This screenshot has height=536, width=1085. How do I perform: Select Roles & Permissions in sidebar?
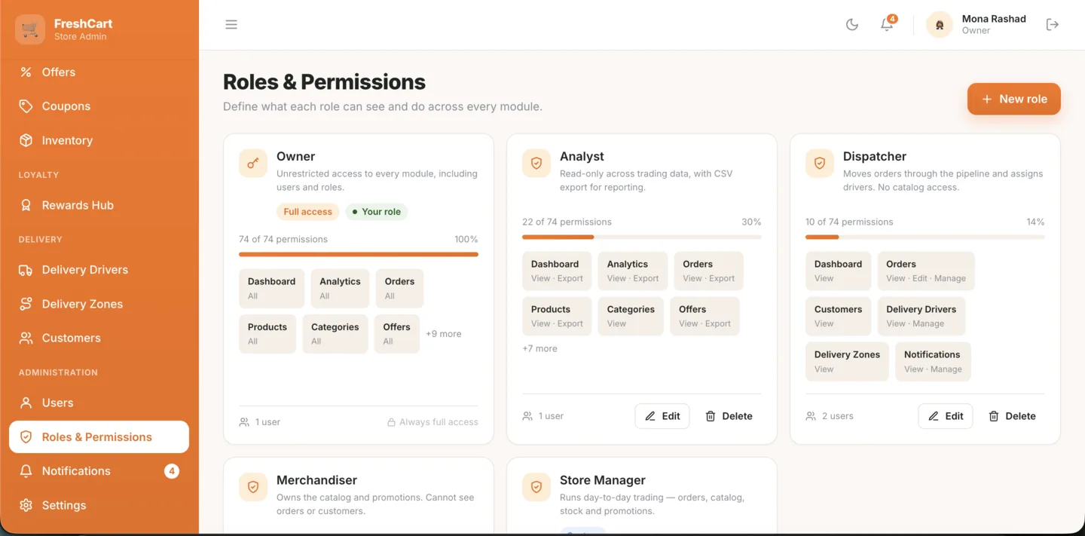[99, 437]
